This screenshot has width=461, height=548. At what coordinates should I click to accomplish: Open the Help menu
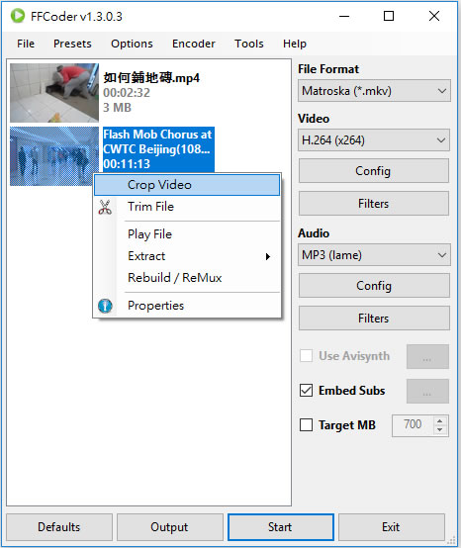tap(295, 44)
